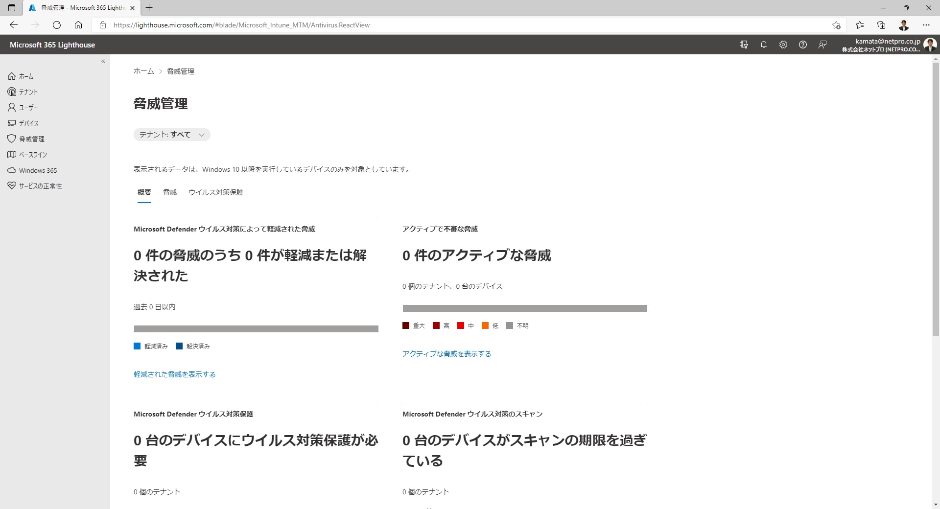Open the settings gear icon
The width and height of the screenshot is (940, 509).
(x=783, y=45)
